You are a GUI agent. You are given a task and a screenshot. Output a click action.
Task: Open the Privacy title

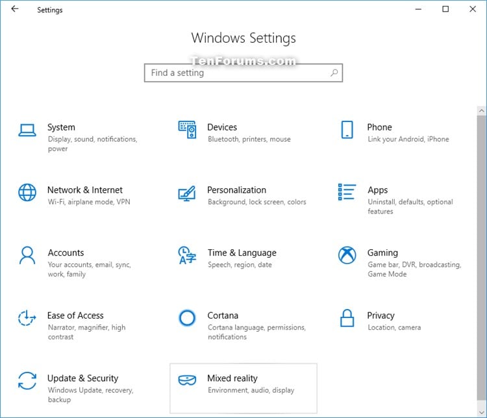tap(381, 316)
